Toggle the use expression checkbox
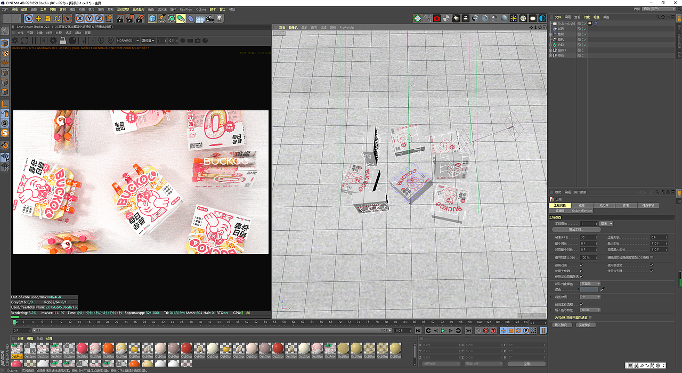The image size is (682, 373). tap(652, 265)
